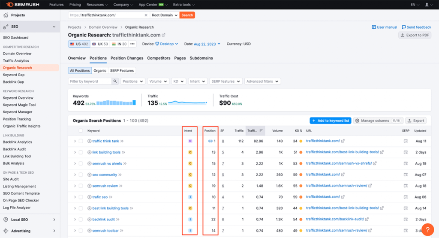
Task: Switch to the Competitors tab
Action: (x=159, y=58)
